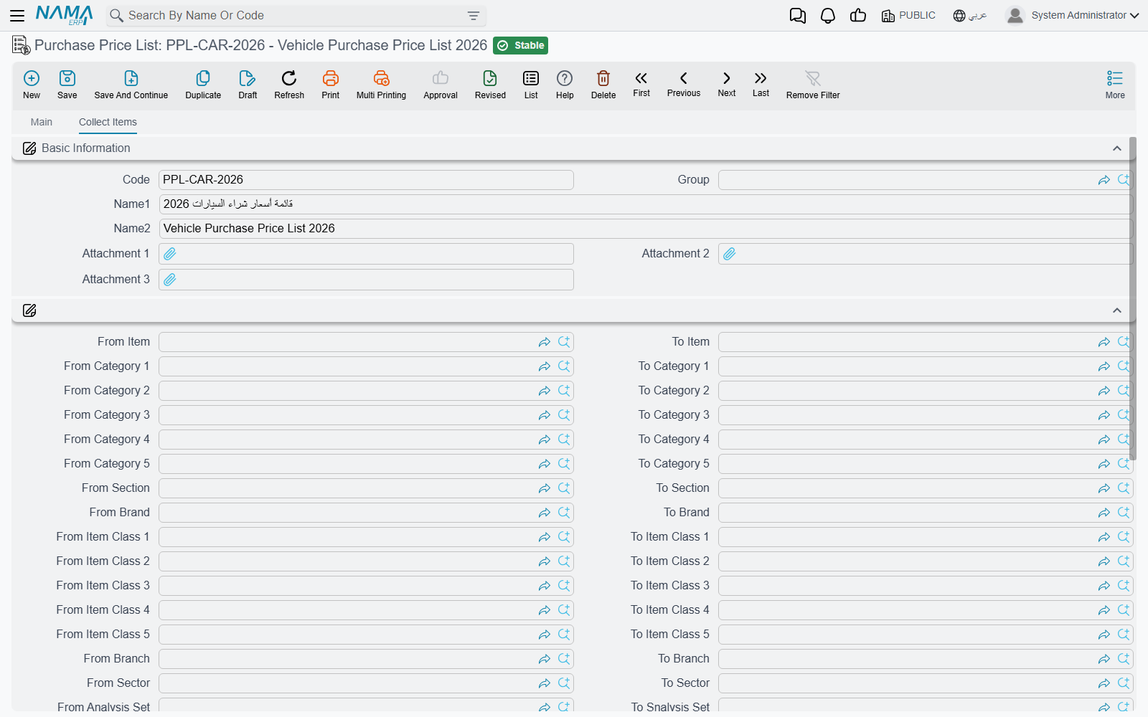Open the From Item lookup search
Image resolution: width=1148 pixels, height=717 pixels.
pos(564,342)
